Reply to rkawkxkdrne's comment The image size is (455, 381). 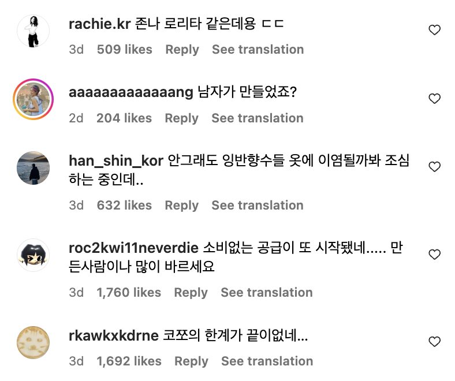pyautogui.click(x=191, y=361)
